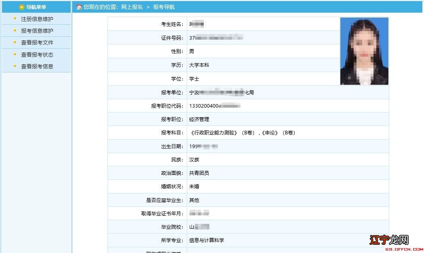Viewport: 424px width, 253px height.
Task: Click the 导航菜单 header bar
Action: [x=36, y=6]
